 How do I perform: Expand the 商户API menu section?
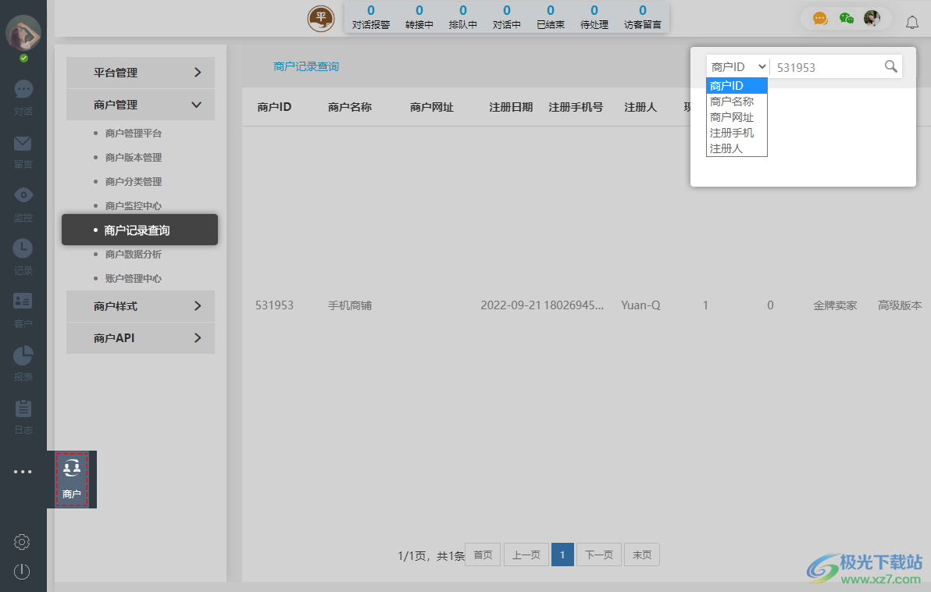coord(140,337)
